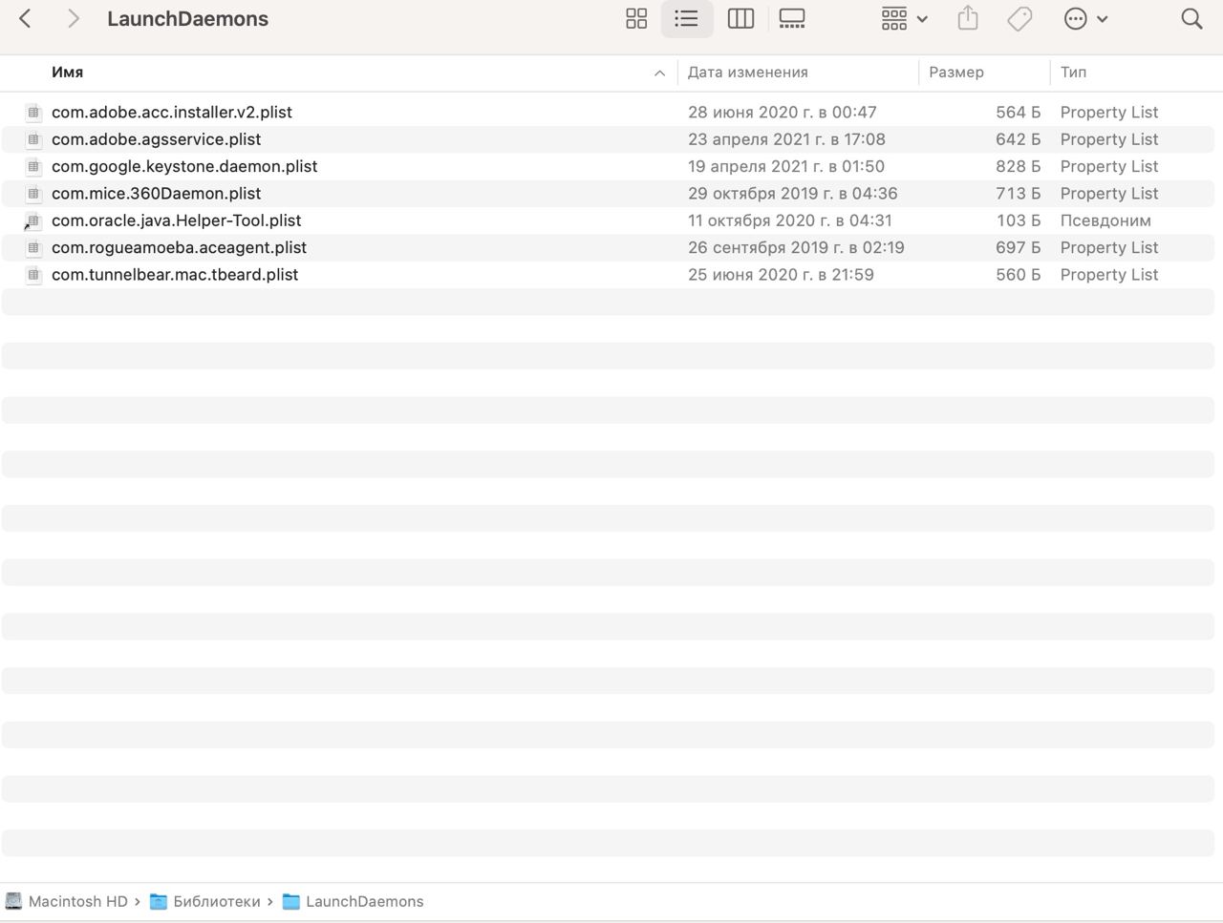Click the date 26 сентября 2019 г. в 02:19

796,247
